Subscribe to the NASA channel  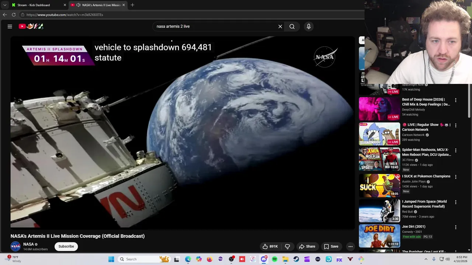point(66,247)
